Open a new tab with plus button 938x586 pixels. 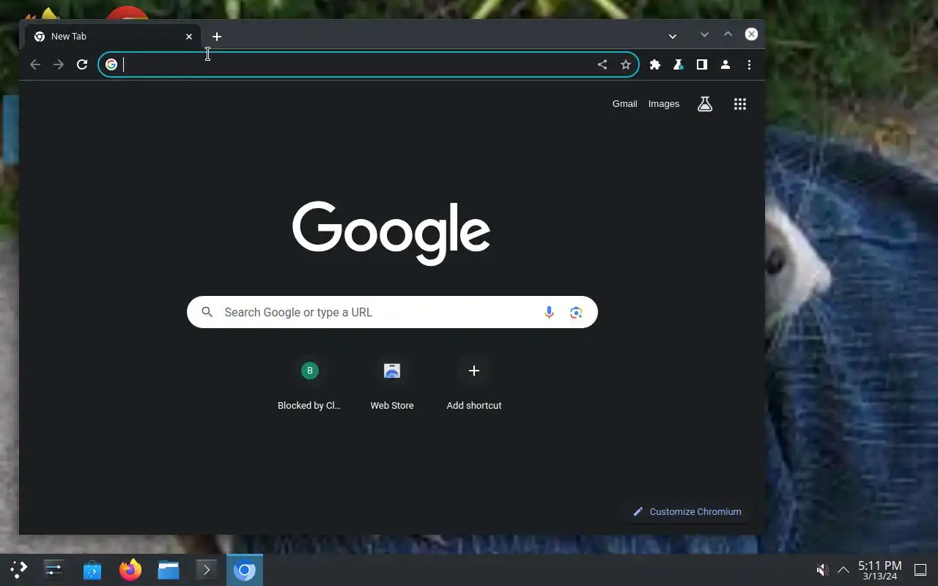(217, 36)
